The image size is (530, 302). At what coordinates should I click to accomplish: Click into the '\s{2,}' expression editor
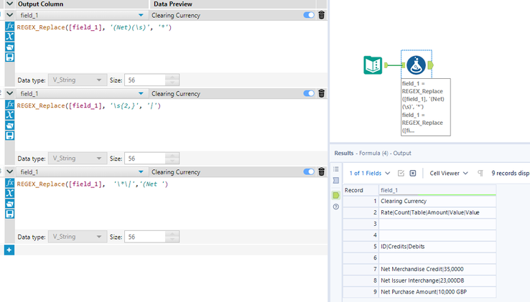[171, 125]
